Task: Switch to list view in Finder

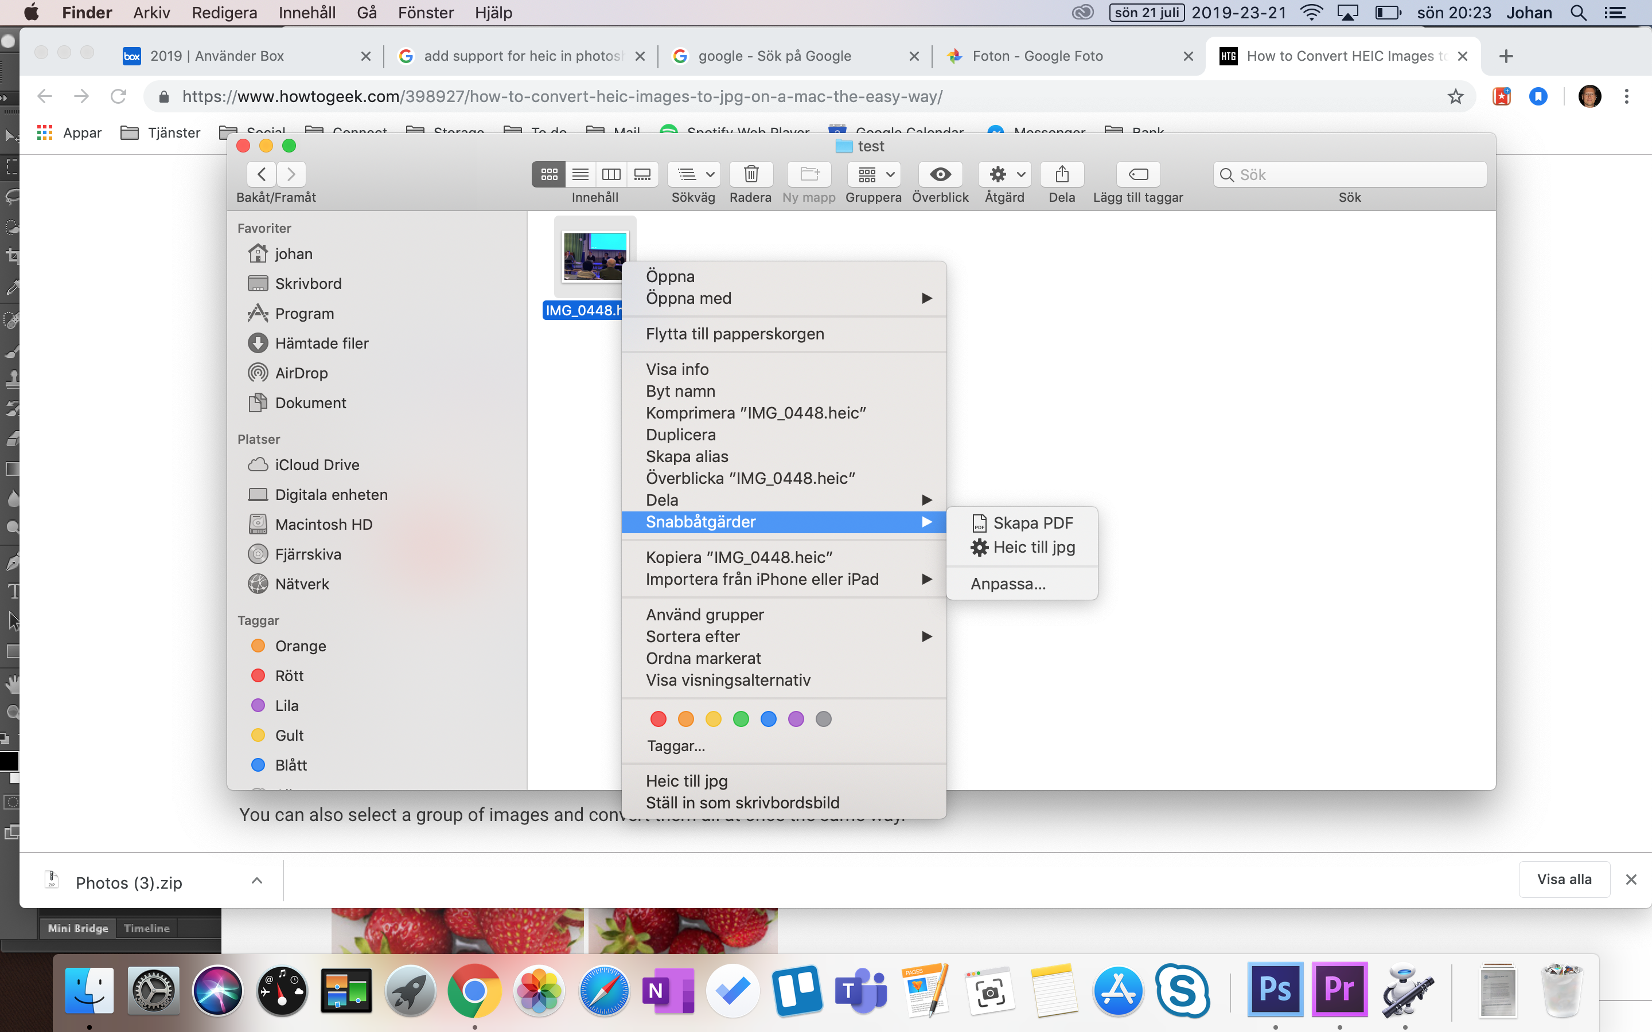Action: tap(580, 175)
